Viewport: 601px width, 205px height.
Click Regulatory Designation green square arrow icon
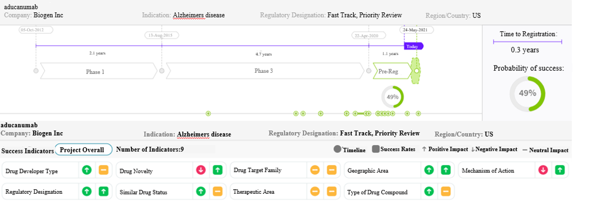(103, 191)
